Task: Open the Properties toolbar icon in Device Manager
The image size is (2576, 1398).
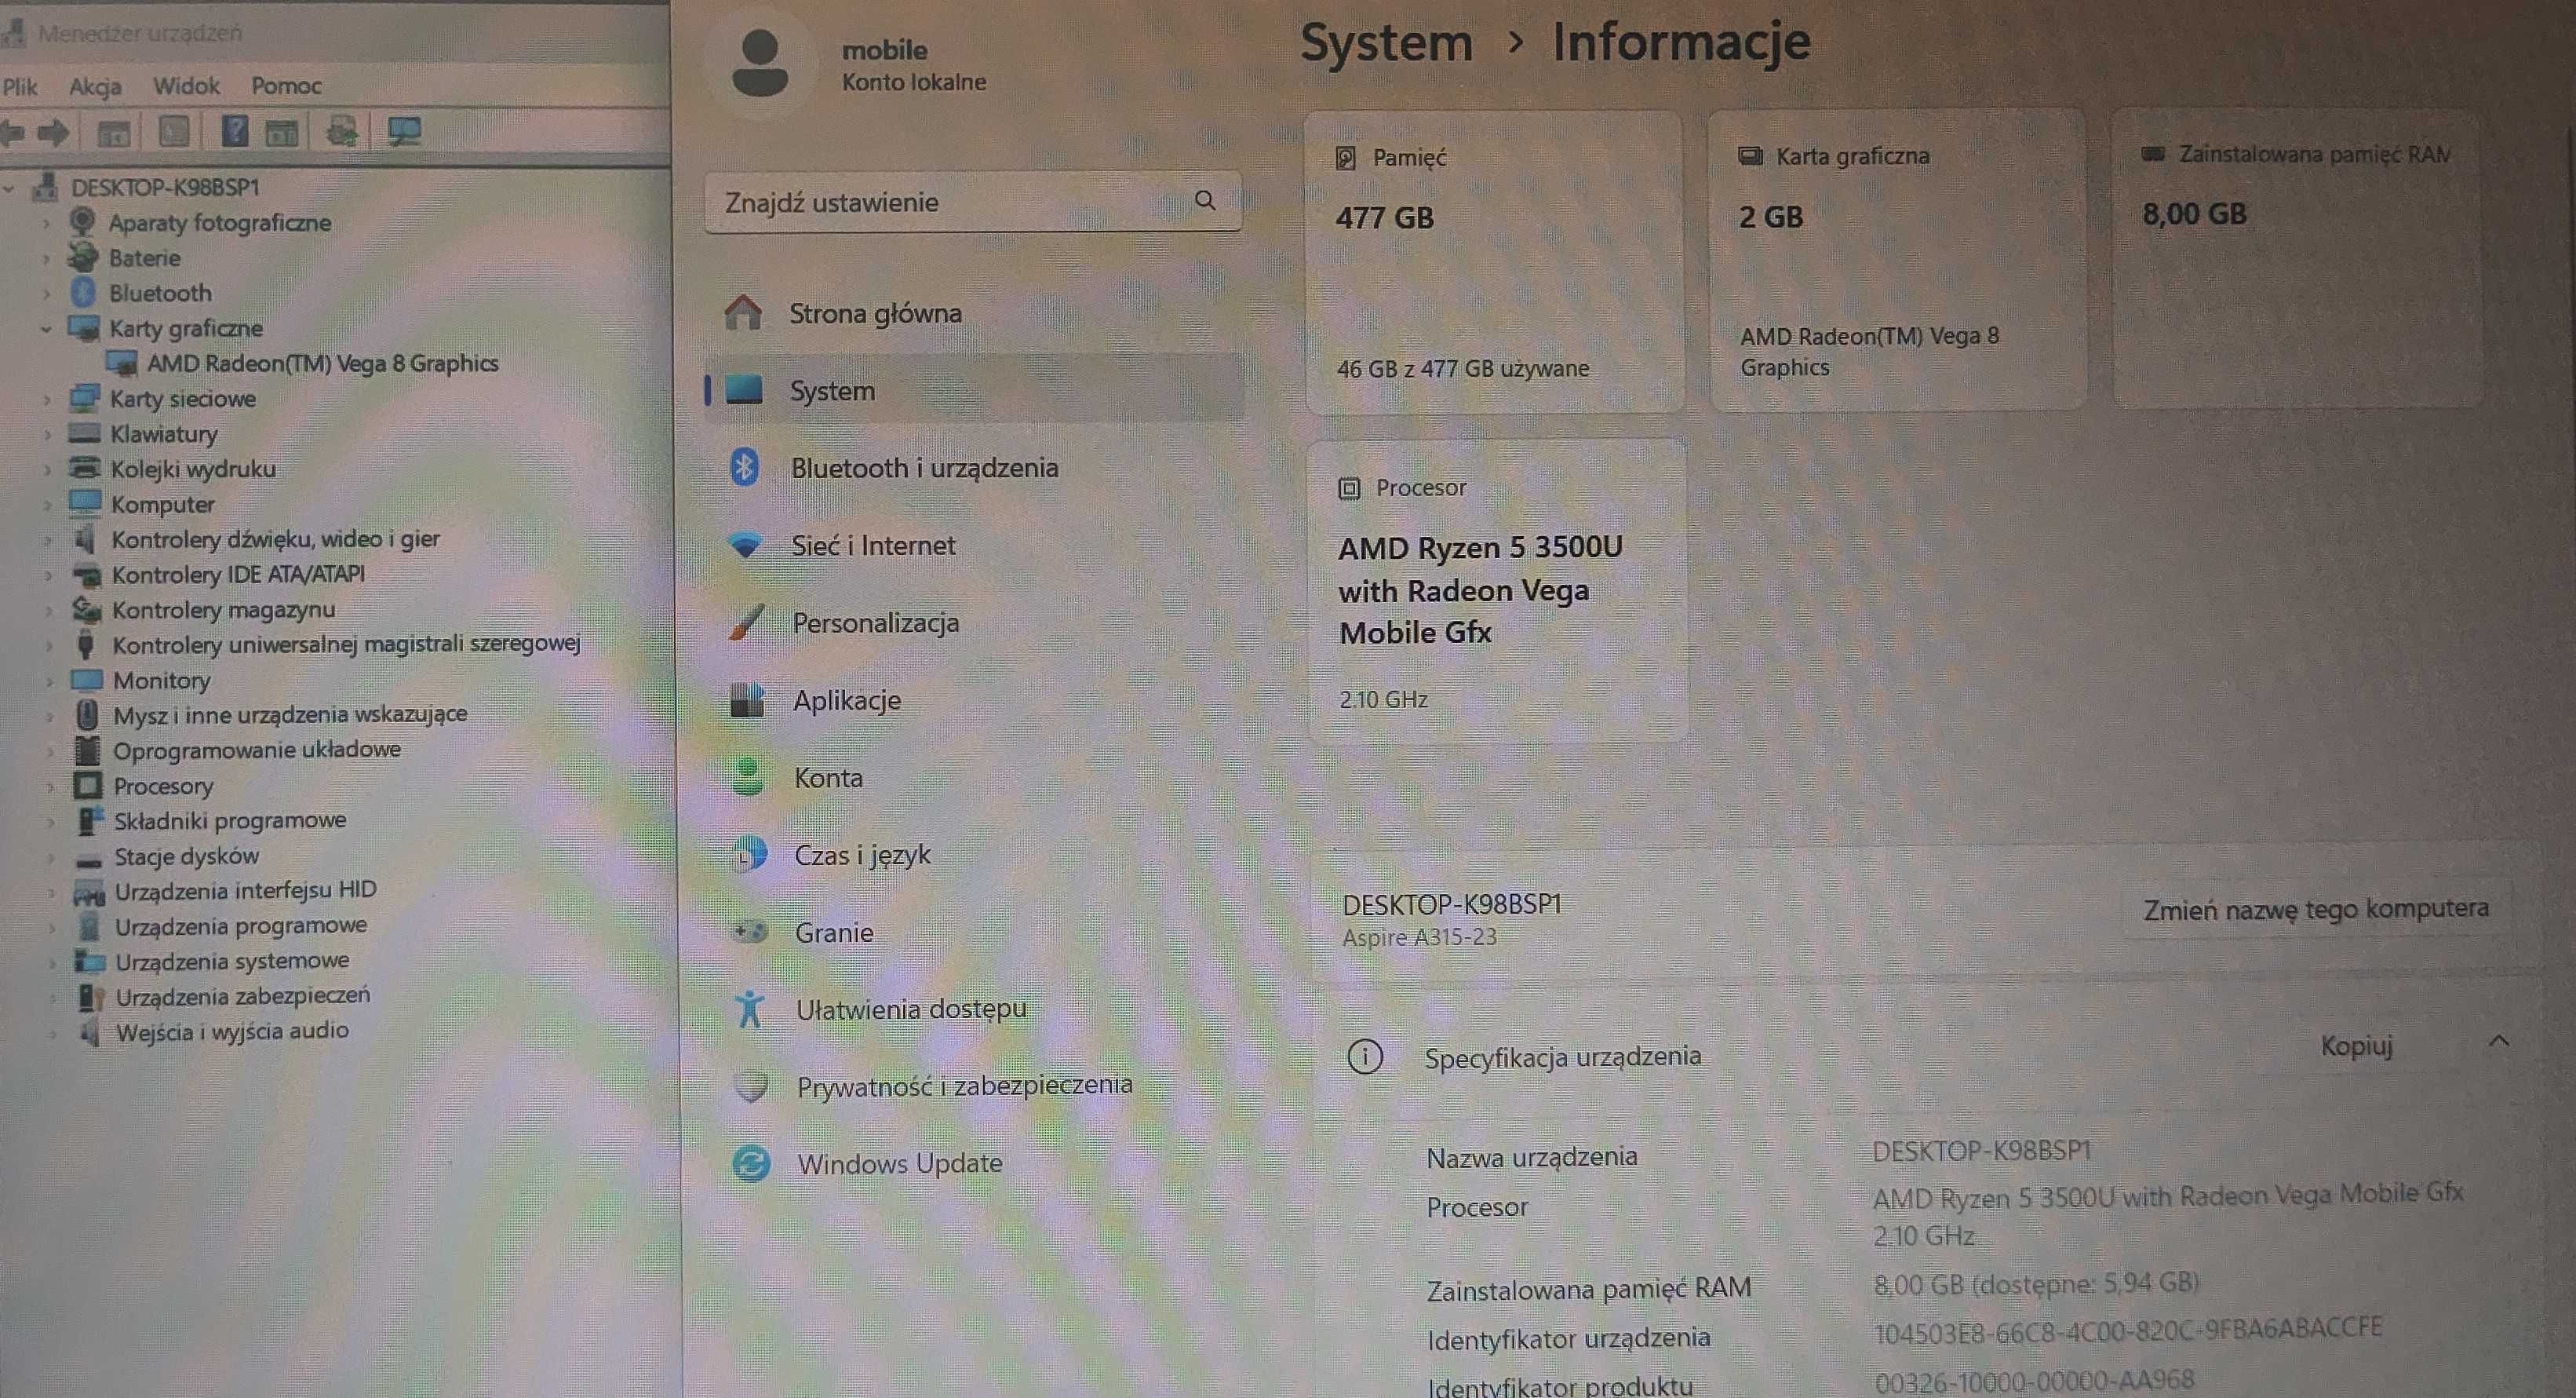Action: pos(174,131)
